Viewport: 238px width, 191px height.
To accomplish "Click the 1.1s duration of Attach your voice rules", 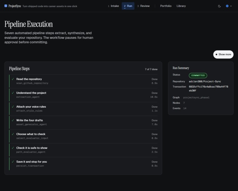I will coord(154,111).
